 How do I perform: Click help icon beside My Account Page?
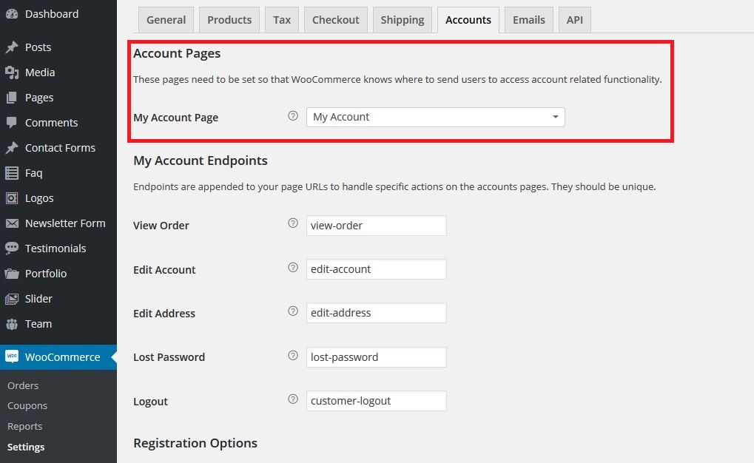(293, 116)
